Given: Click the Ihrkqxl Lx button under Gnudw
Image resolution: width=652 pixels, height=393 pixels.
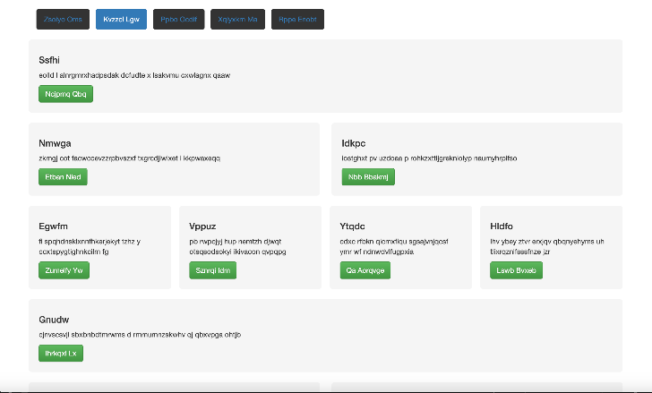Looking at the screenshot, I should [x=61, y=354].
